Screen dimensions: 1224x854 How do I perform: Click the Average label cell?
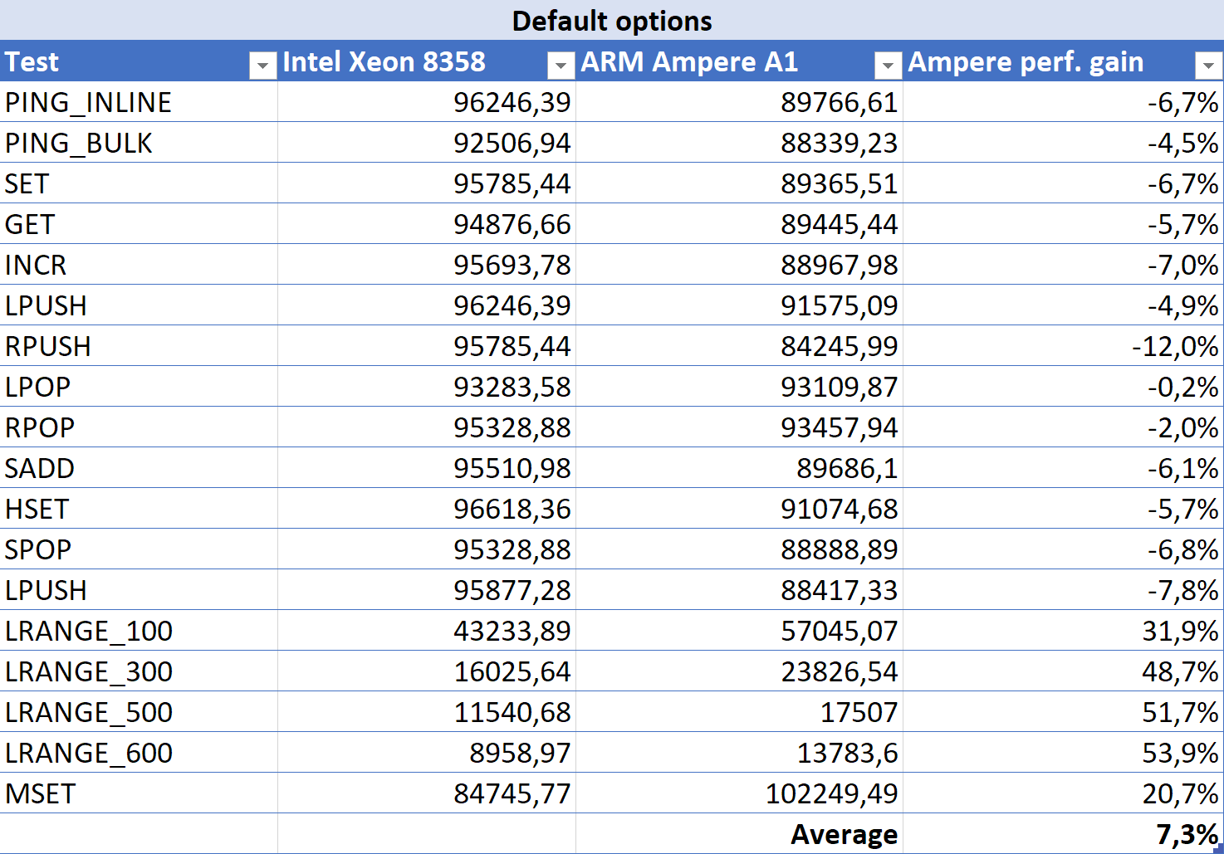(x=739, y=834)
